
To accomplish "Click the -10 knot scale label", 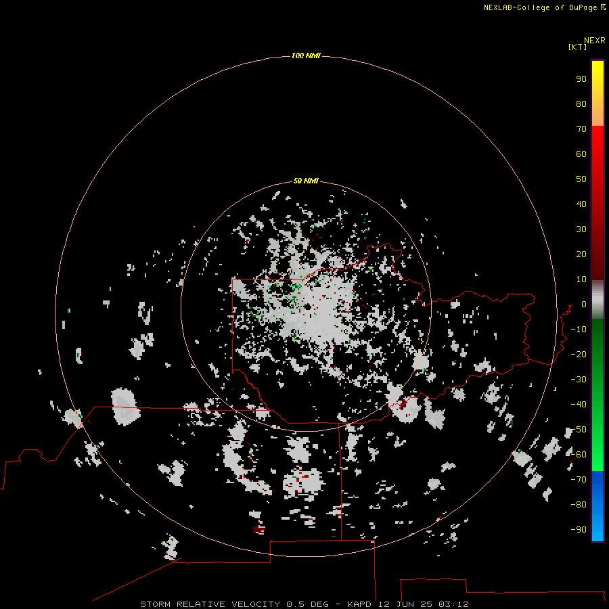I will 579,330.
